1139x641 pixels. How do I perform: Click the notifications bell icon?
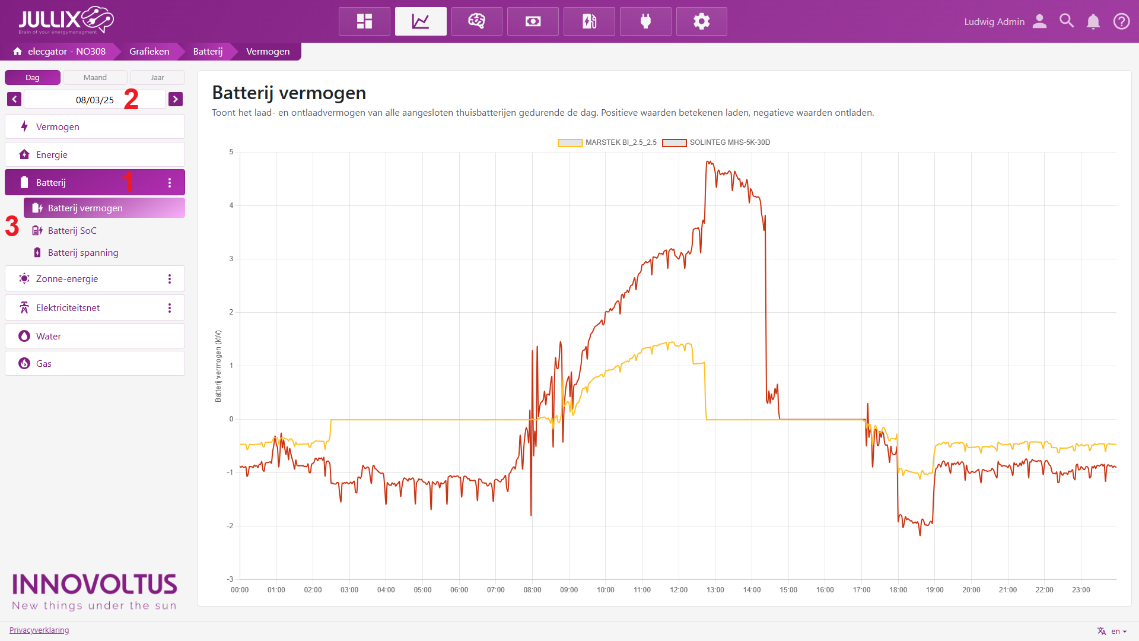click(1093, 21)
